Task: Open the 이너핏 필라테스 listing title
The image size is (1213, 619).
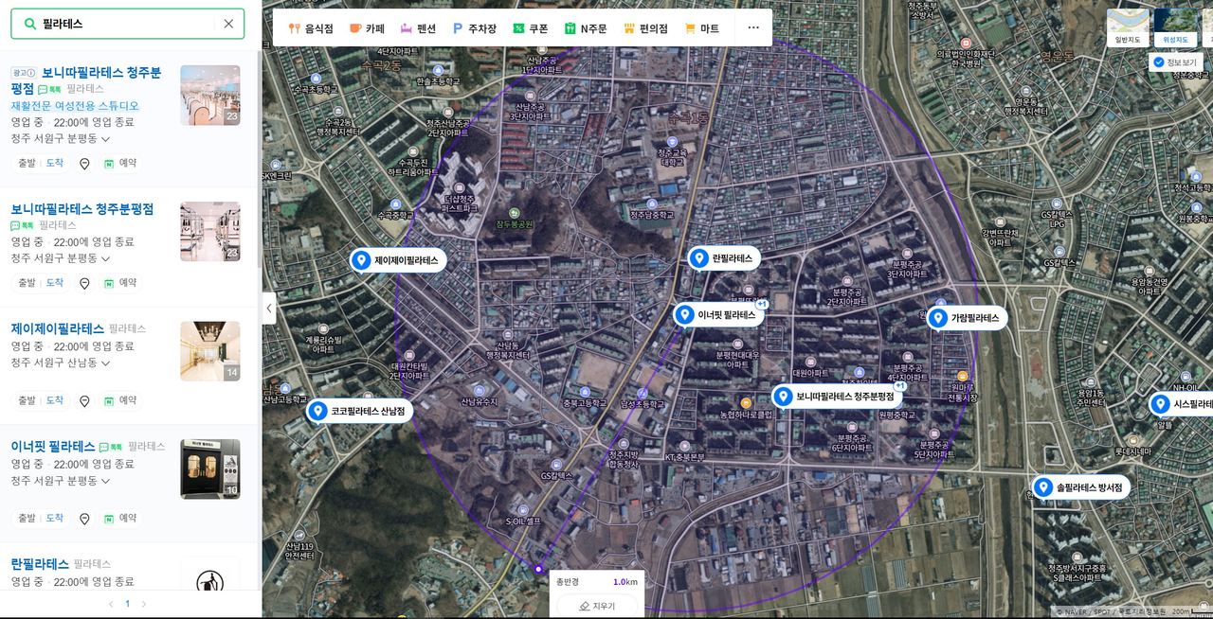Action: 53,447
